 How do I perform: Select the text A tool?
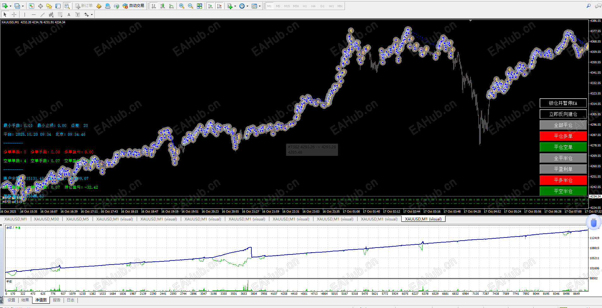coord(69,14)
